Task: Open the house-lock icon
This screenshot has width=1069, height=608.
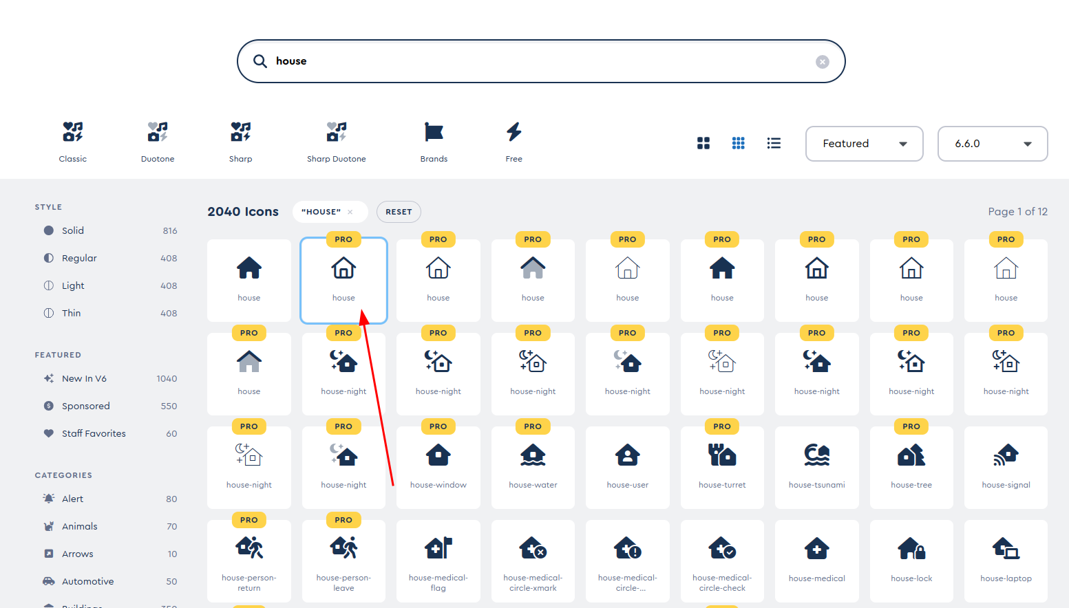Action: click(911, 560)
